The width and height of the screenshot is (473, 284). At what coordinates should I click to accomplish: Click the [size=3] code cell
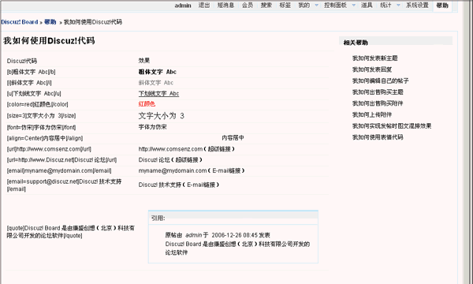(x=41, y=116)
